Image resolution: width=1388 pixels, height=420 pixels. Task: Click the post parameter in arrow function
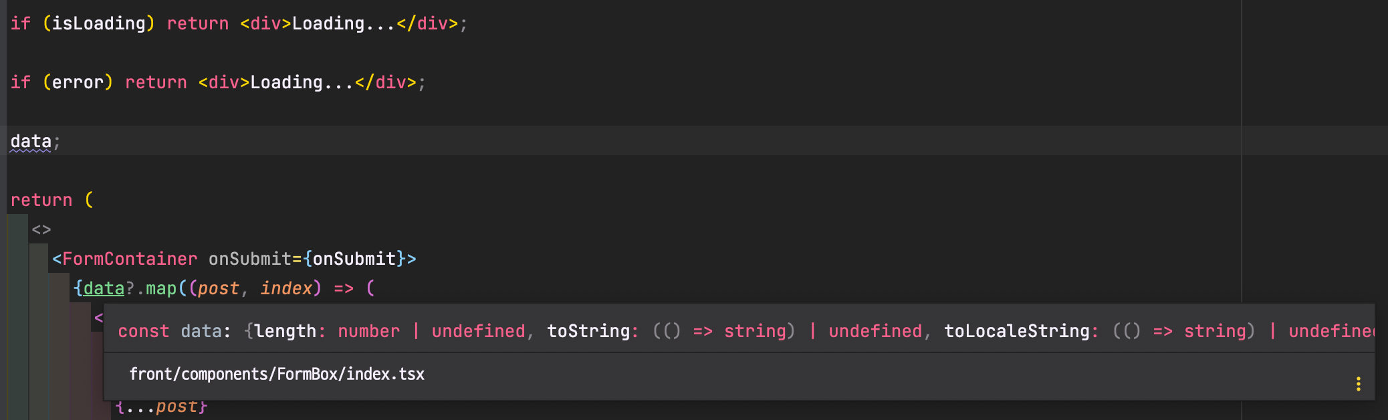(219, 288)
